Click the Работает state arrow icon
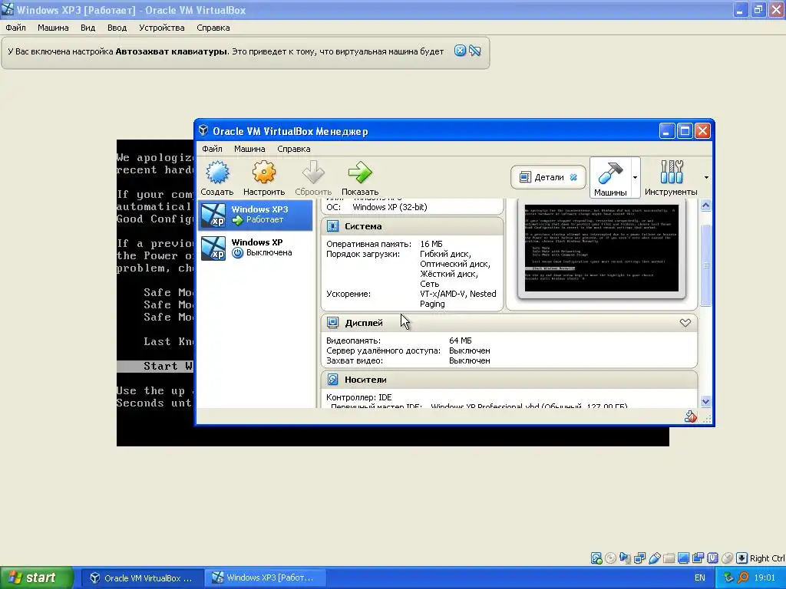Screen dimensions: 786x589 point(238,220)
